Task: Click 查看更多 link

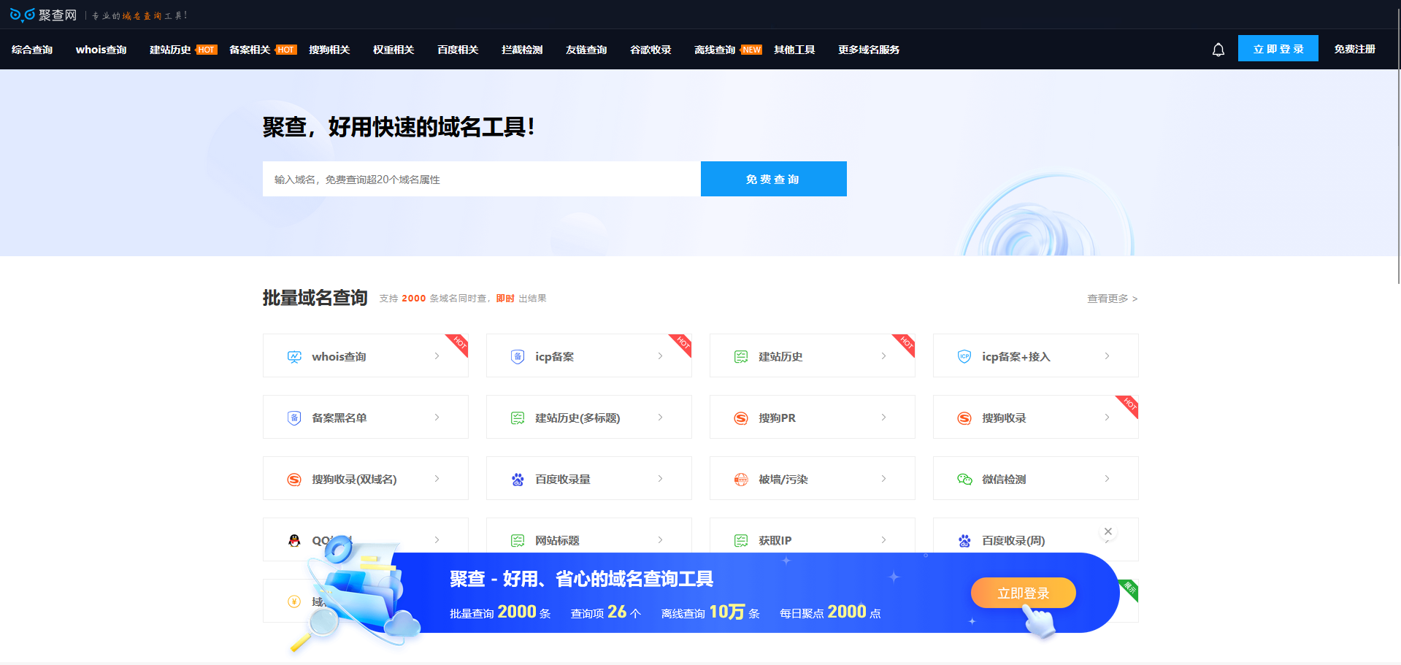Action: coord(1112,299)
